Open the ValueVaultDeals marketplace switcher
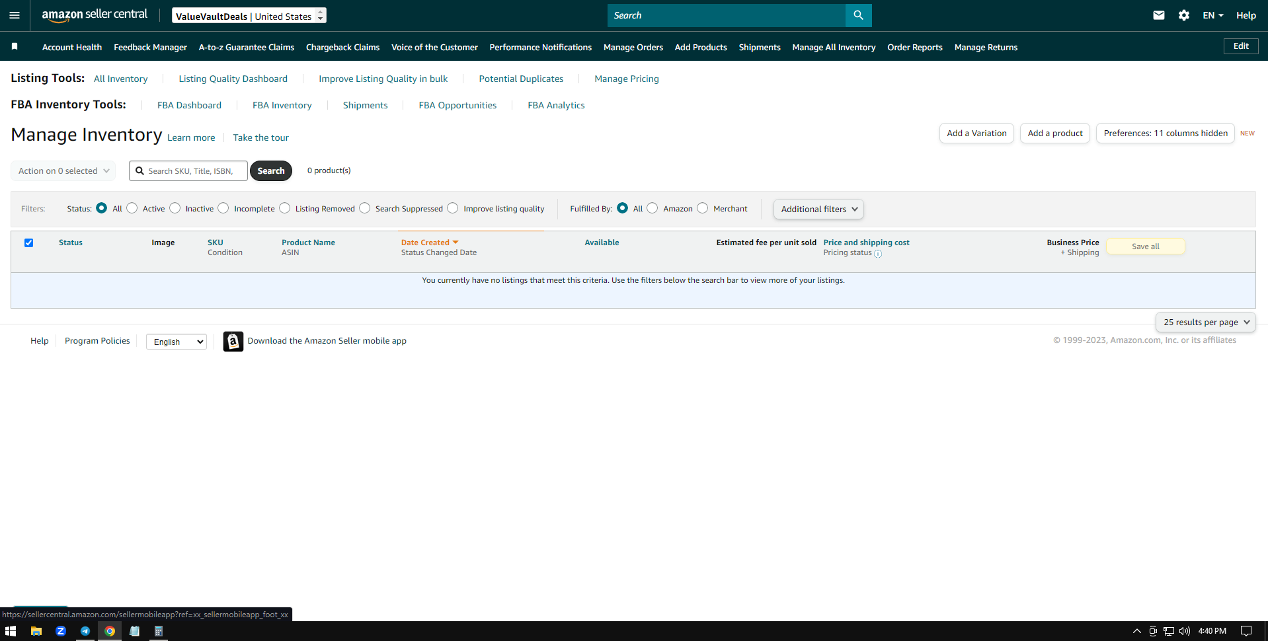This screenshot has height=641, width=1268. 249,16
